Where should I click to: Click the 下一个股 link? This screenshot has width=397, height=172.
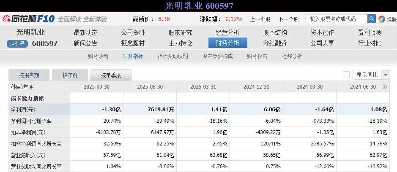pyautogui.click(x=288, y=19)
